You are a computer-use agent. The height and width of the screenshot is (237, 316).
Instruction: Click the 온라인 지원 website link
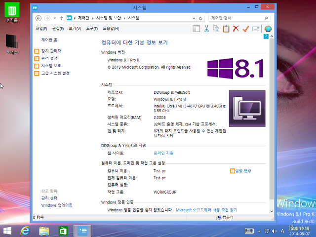pyautogui.click(x=163, y=153)
